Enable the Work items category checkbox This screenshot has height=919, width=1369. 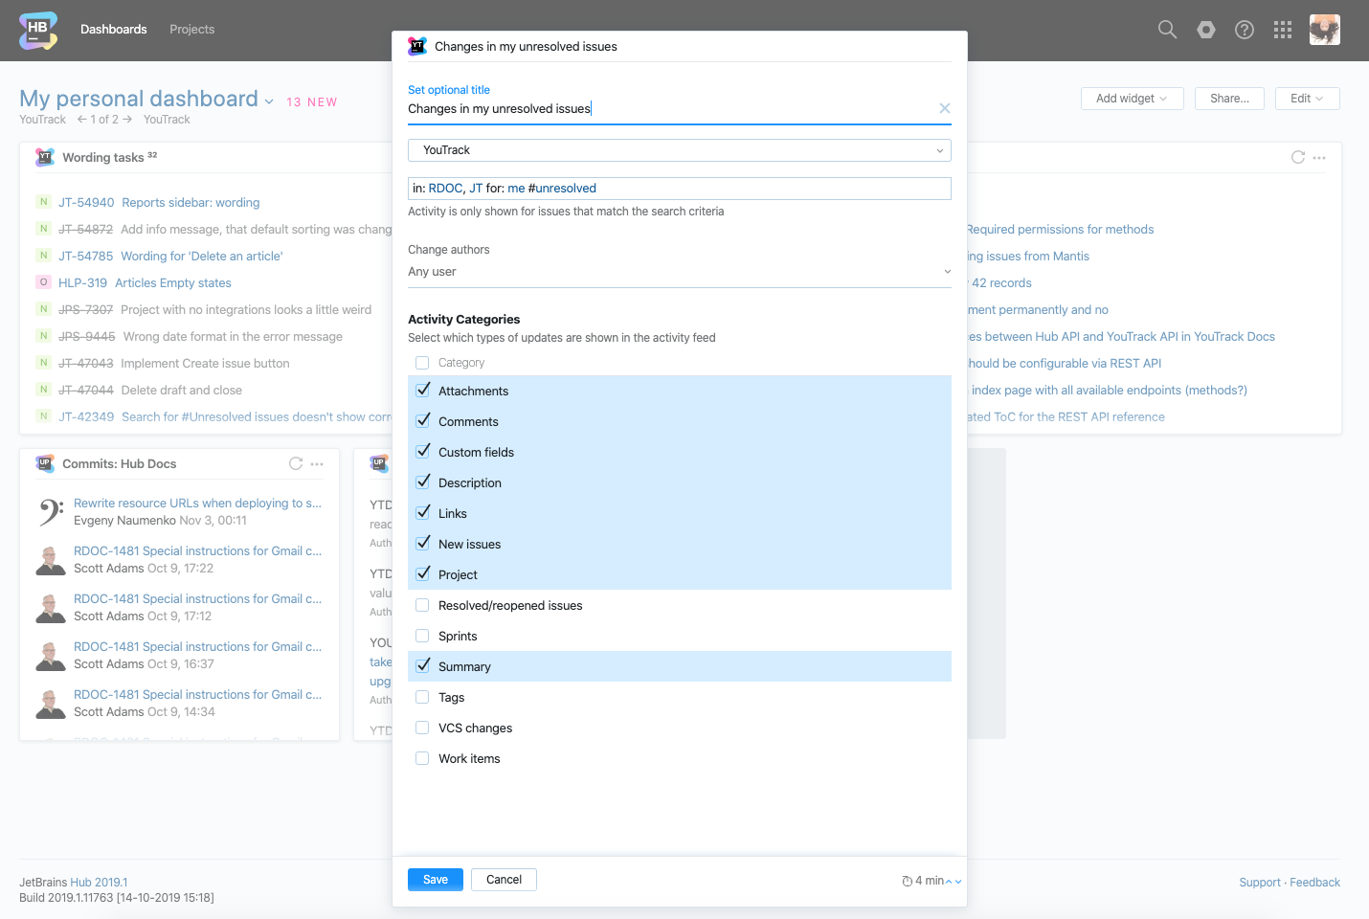[422, 758]
